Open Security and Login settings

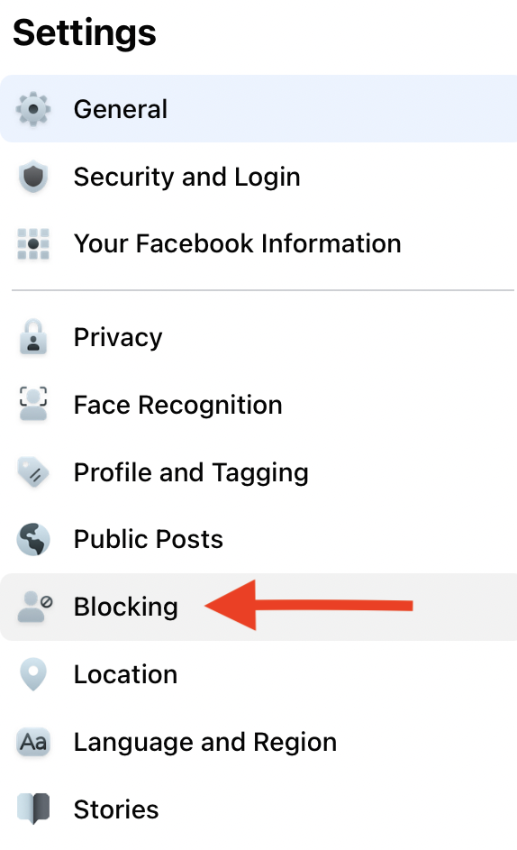coord(258,176)
